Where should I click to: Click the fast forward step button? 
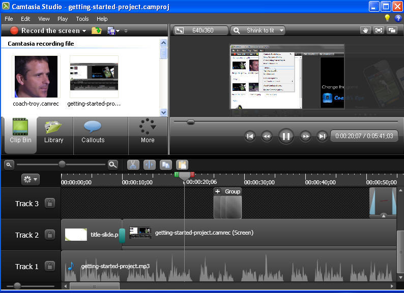click(x=305, y=136)
